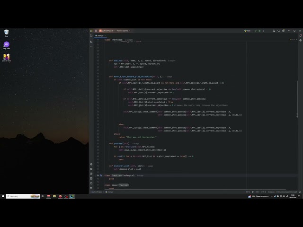Click main.py in the breadcrumb bar
Viewport: 303px width, 227px height.
pos(109,192)
